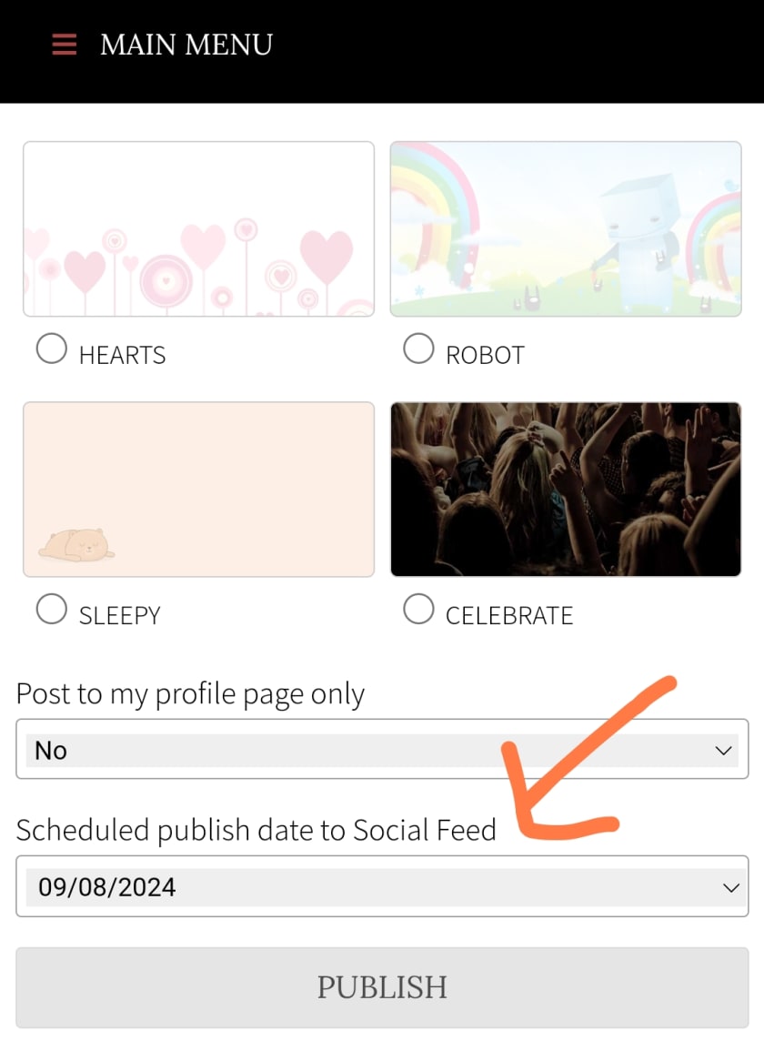Click the Hearts background thumbnail
Viewport: 764px width, 1061px height.
199,228
